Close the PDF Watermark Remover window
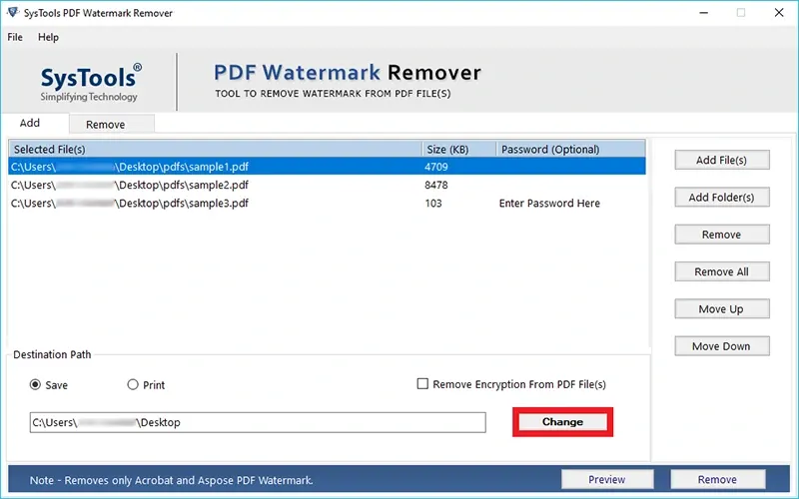Image resolution: width=799 pixels, height=499 pixels. pos(779,13)
